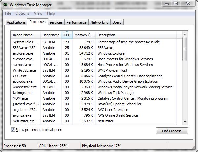Image resolution: width=198 pixels, height=152 pixels.
Task: Open the File menu
Action: coord(8,13)
